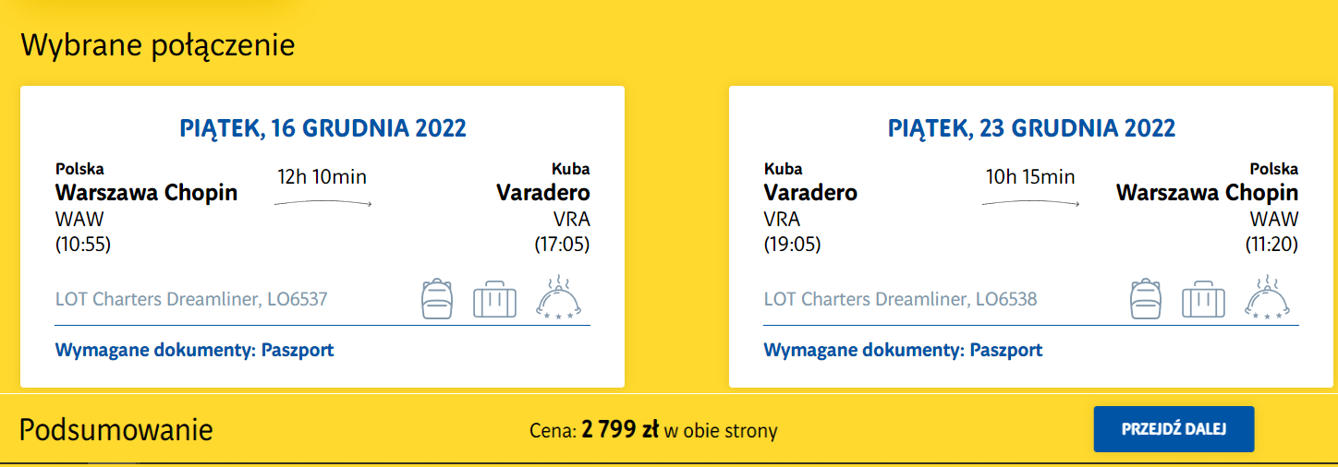
Task: Click the suitcase icon on return flight
Action: tap(1203, 299)
